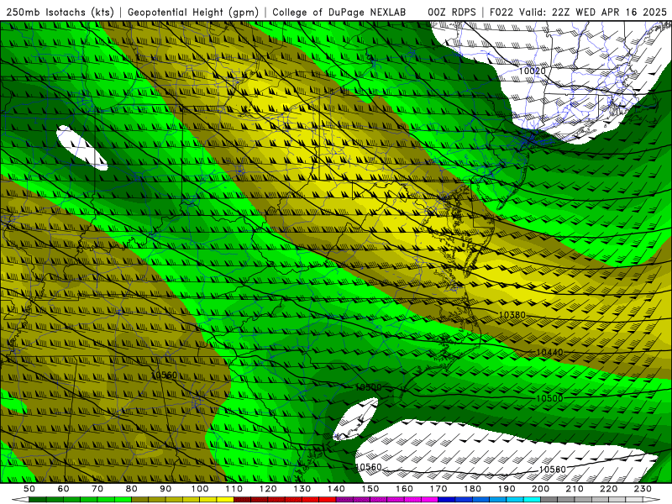Click the 70 value on the color scale
Screen dimensions: 672x504
point(97,489)
